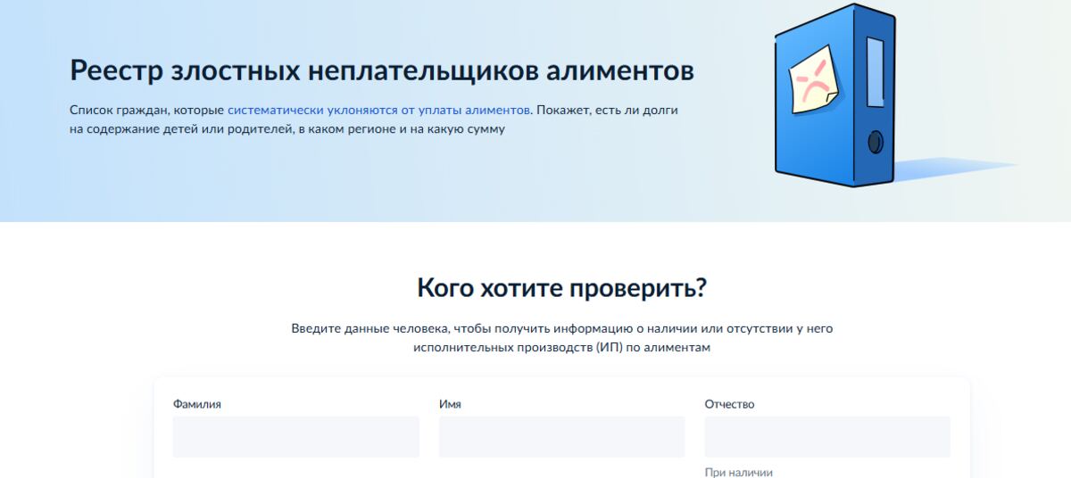Select the Отчество input box
1071x478 pixels.
(826, 437)
